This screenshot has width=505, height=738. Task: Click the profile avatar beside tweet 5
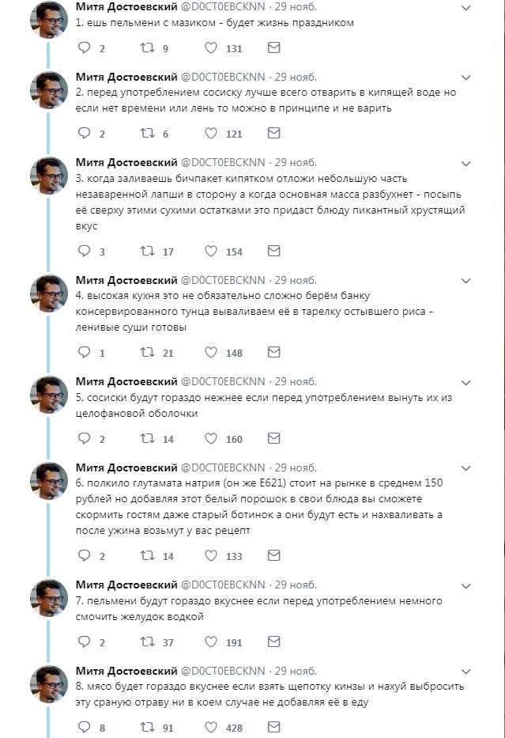click(49, 395)
